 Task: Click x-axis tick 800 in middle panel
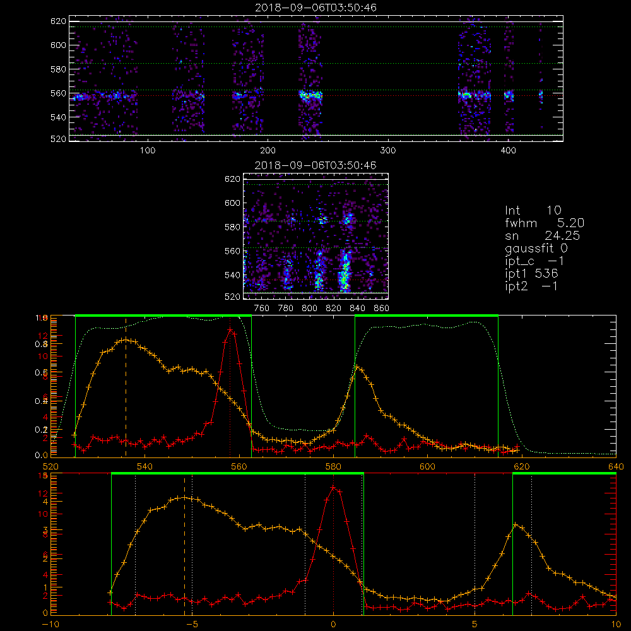click(309, 309)
